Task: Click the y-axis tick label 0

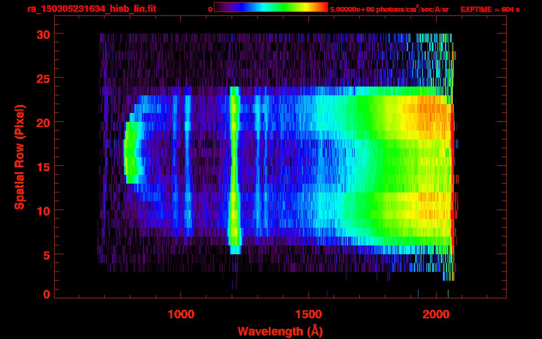Action: click(x=46, y=294)
